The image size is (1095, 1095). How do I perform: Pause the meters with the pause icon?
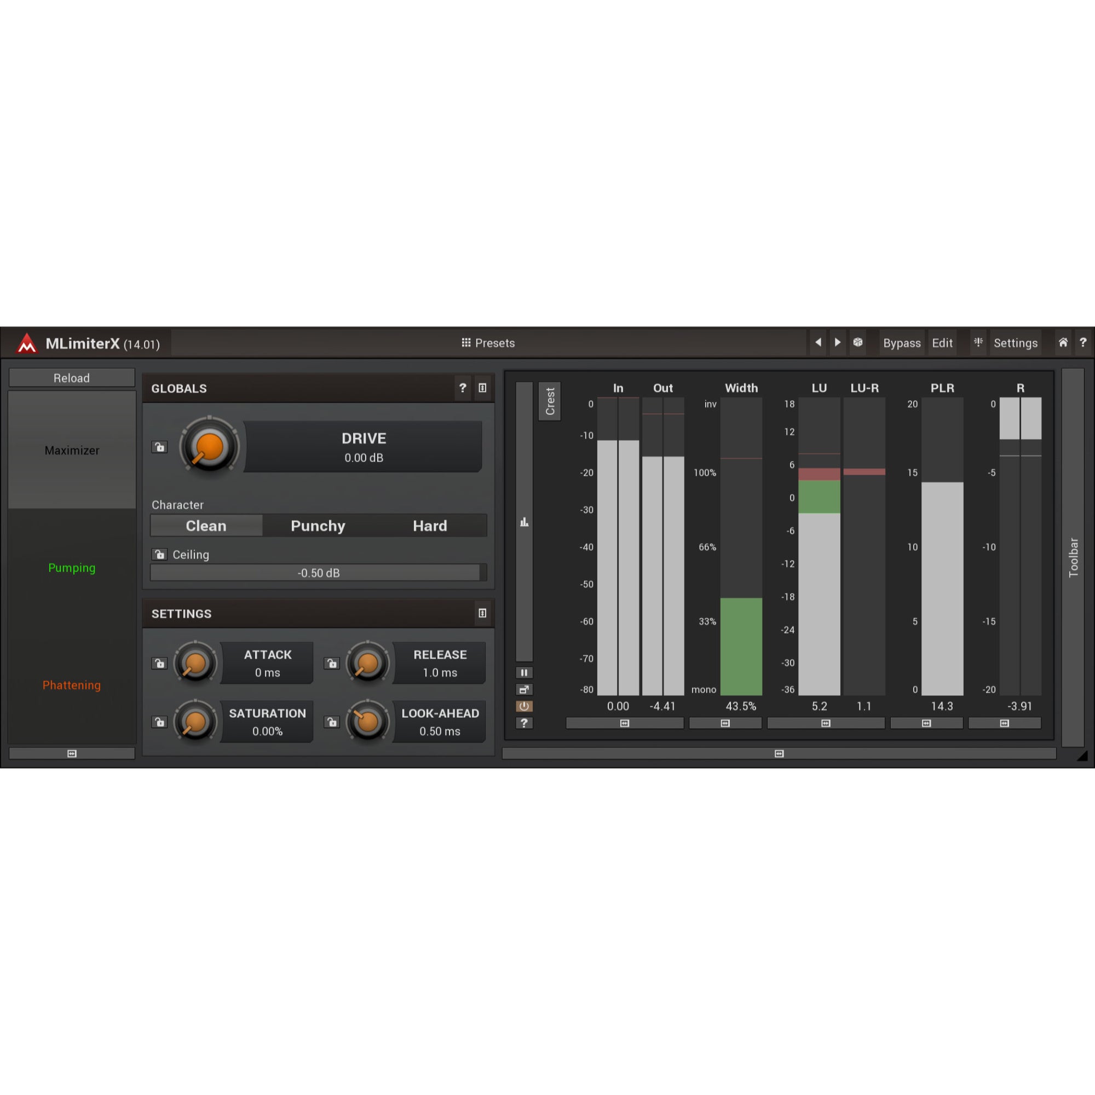[x=524, y=673]
